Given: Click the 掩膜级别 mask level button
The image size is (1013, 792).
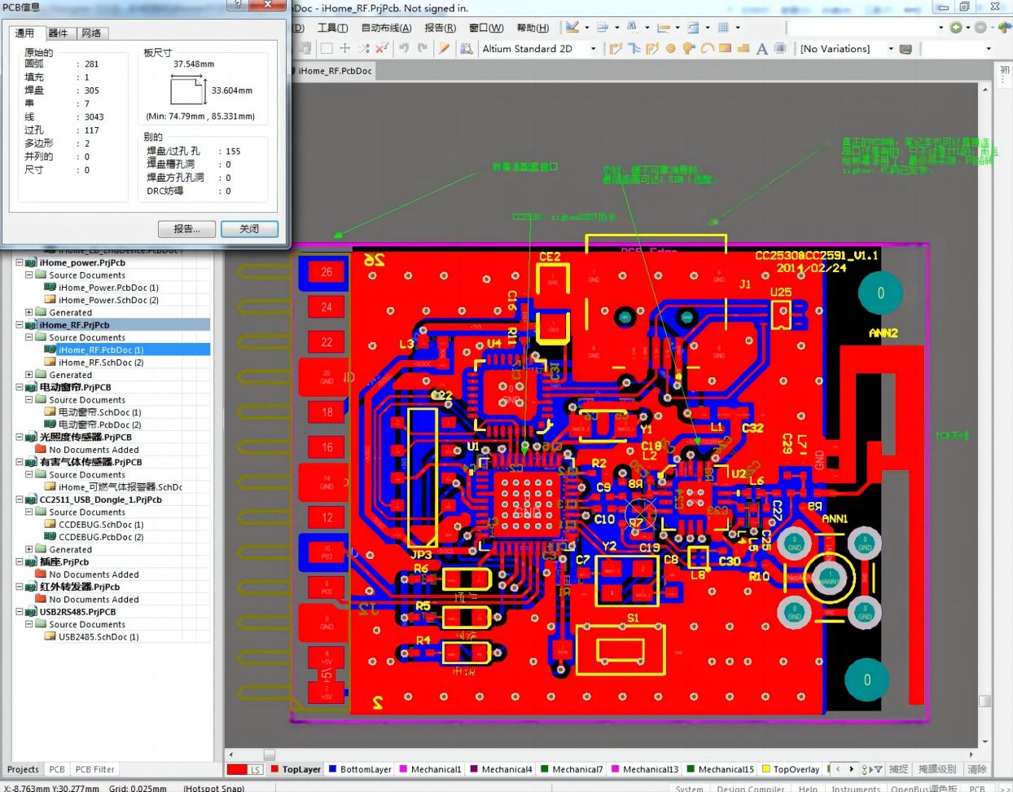Looking at the screenshot, I should 937,768.
